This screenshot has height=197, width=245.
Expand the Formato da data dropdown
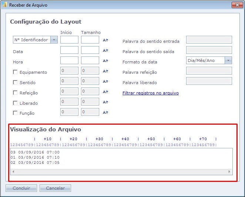(228, 61)
